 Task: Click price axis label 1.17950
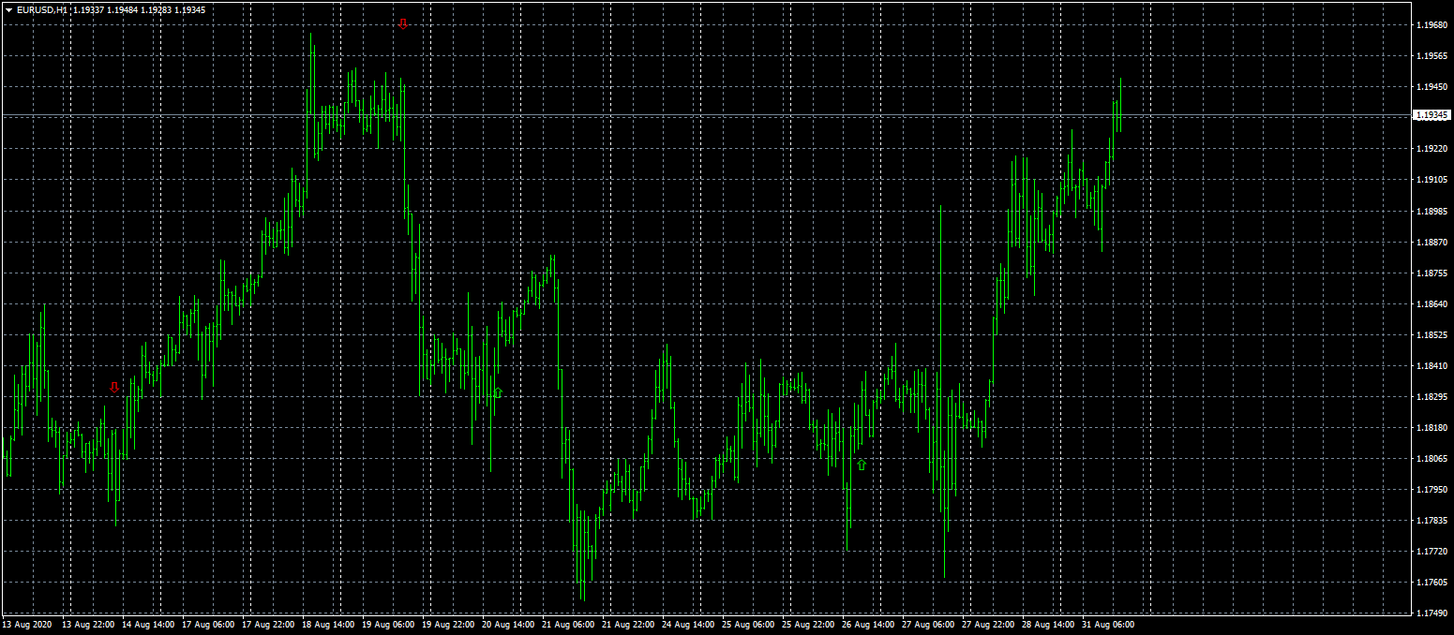[1431, 490]
